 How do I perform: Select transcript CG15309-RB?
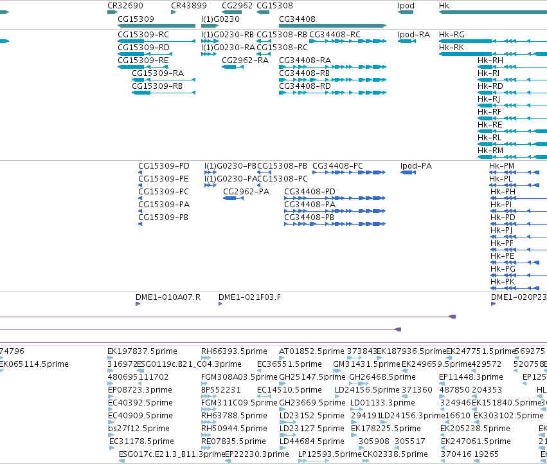click(164, 93)
